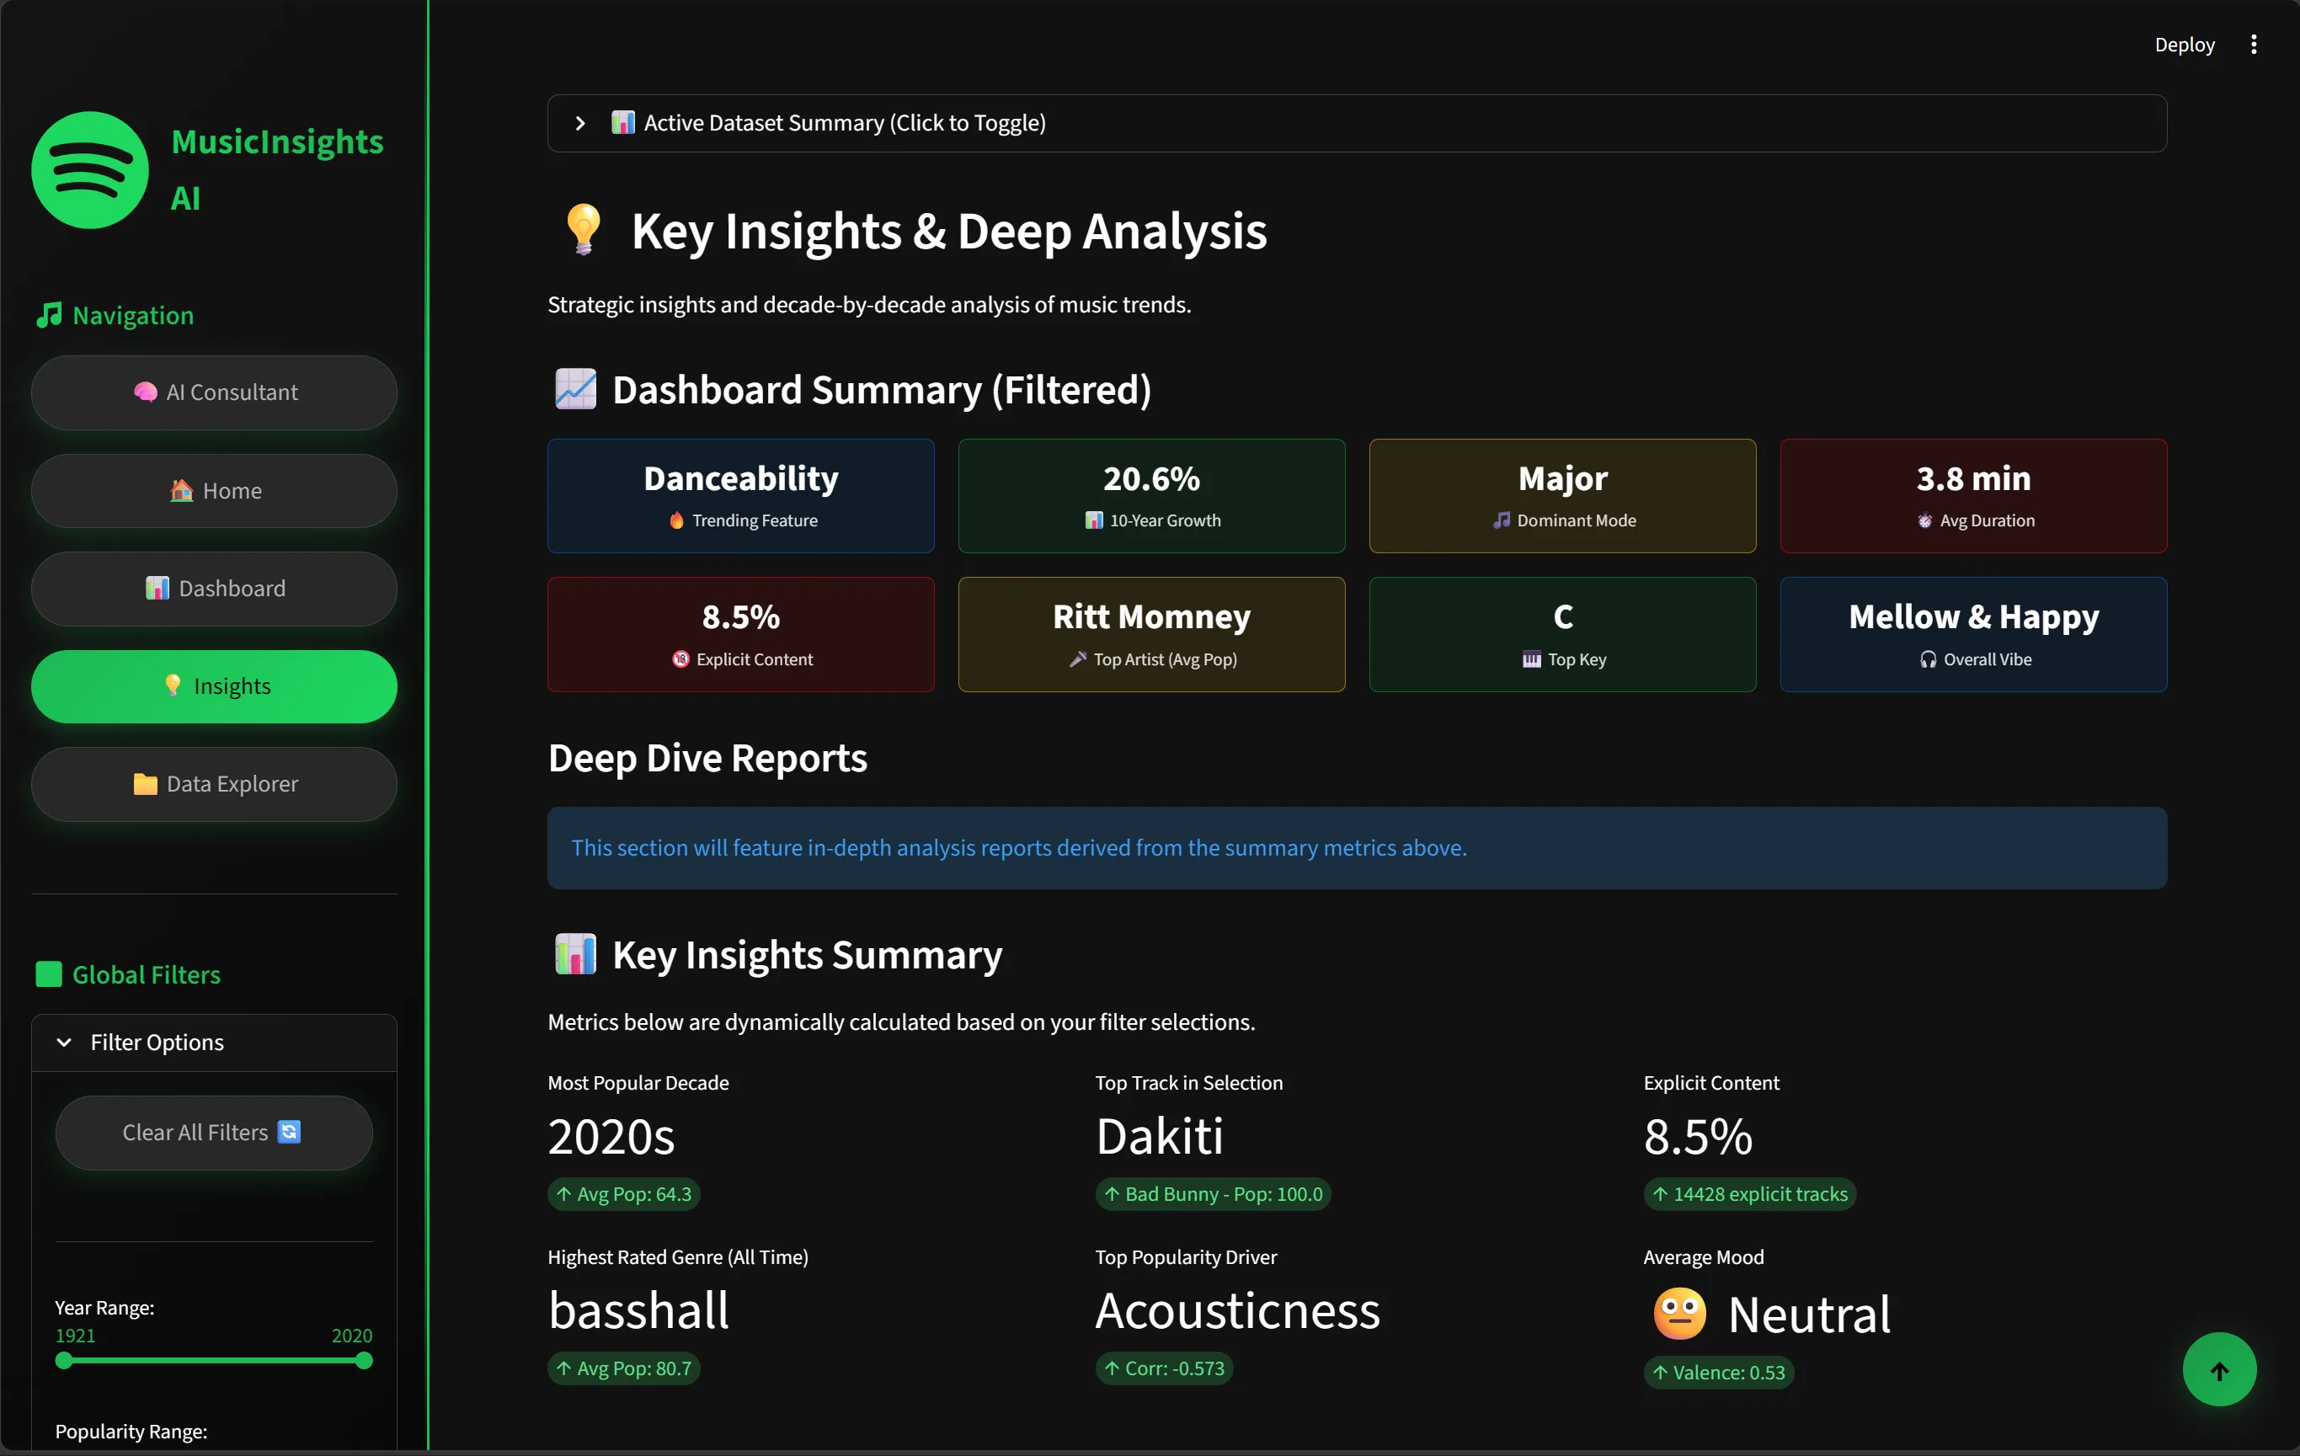Switch to the Insights navigation page
This screenshot has height=1456, width=2300.
click(214, 685)
